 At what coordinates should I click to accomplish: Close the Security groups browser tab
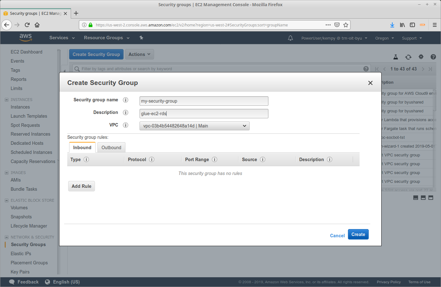click(65, 14)
